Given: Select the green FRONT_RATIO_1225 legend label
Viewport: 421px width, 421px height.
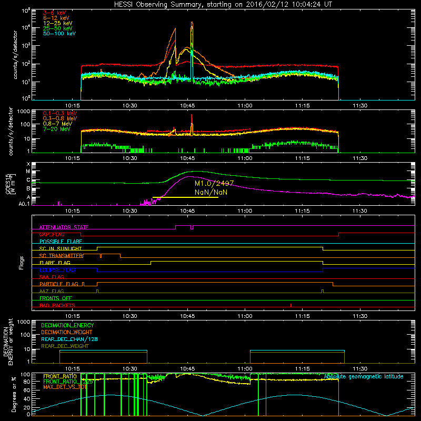Looking at the screenshot, I should click(68, 382).
